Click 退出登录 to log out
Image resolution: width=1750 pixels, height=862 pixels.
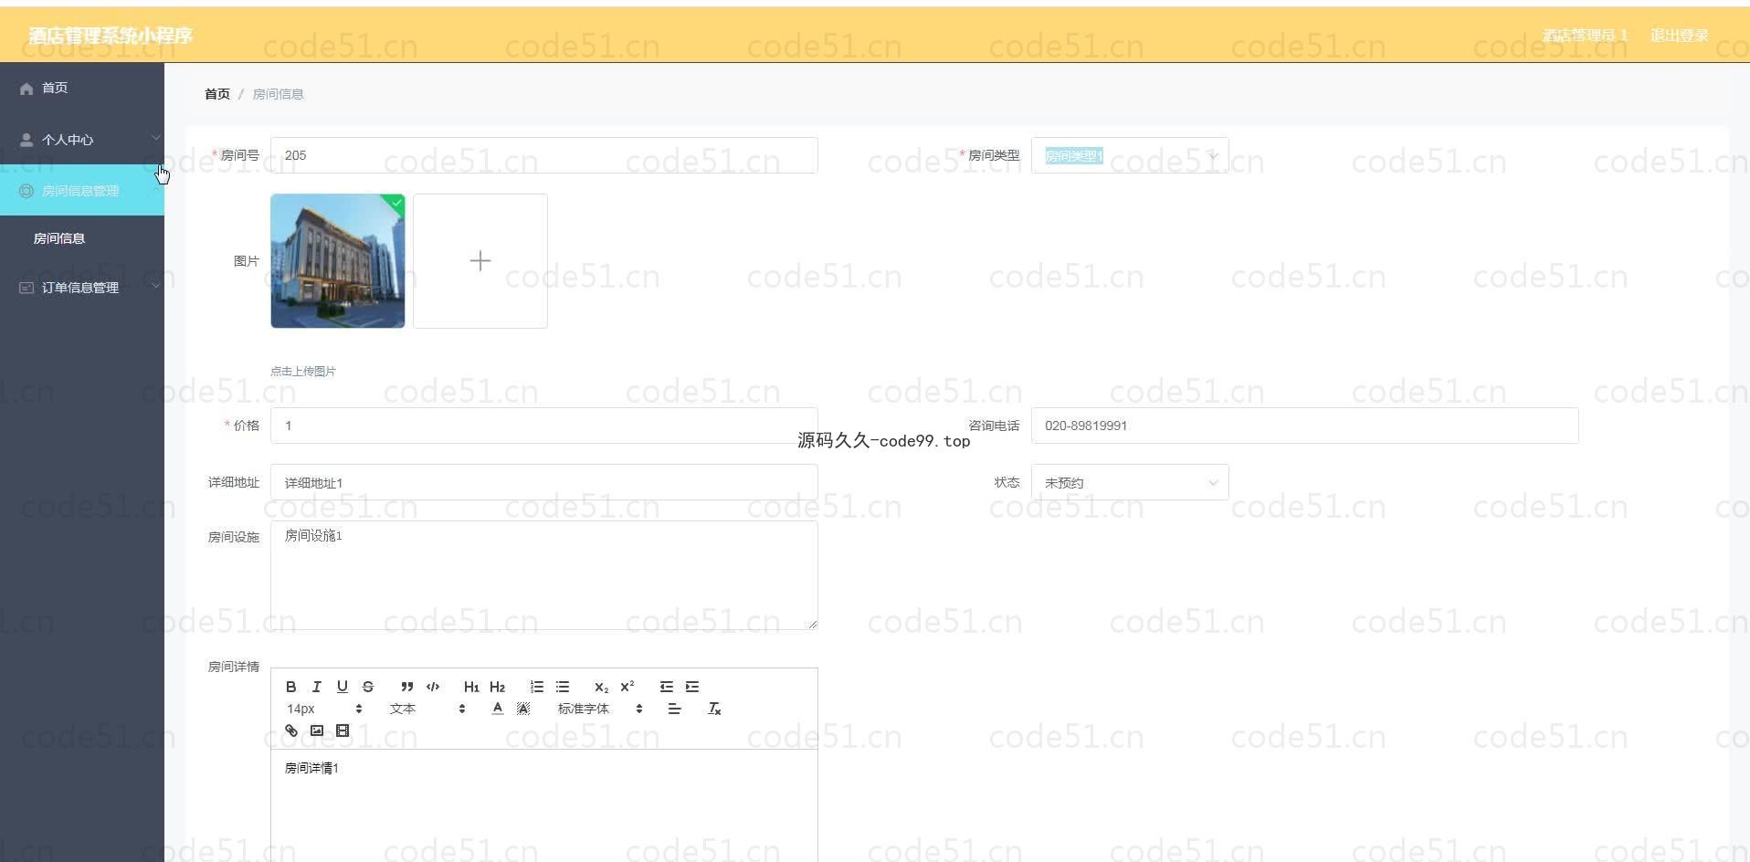point(1679,36)
